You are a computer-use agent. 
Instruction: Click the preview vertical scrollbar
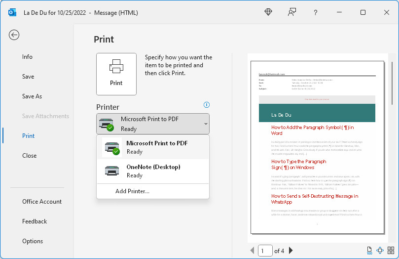(x=392, y=83)
